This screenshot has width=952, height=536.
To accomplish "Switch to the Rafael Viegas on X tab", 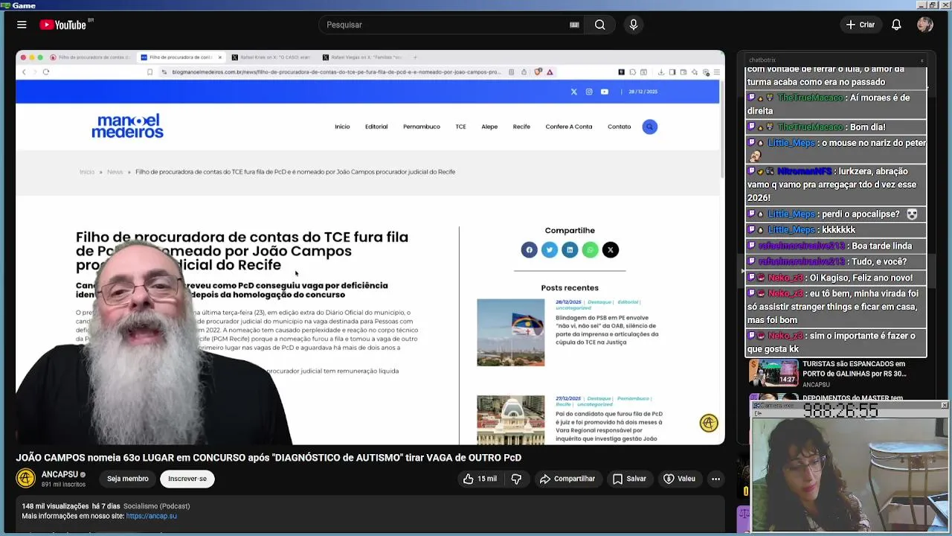I will point(364,57).
